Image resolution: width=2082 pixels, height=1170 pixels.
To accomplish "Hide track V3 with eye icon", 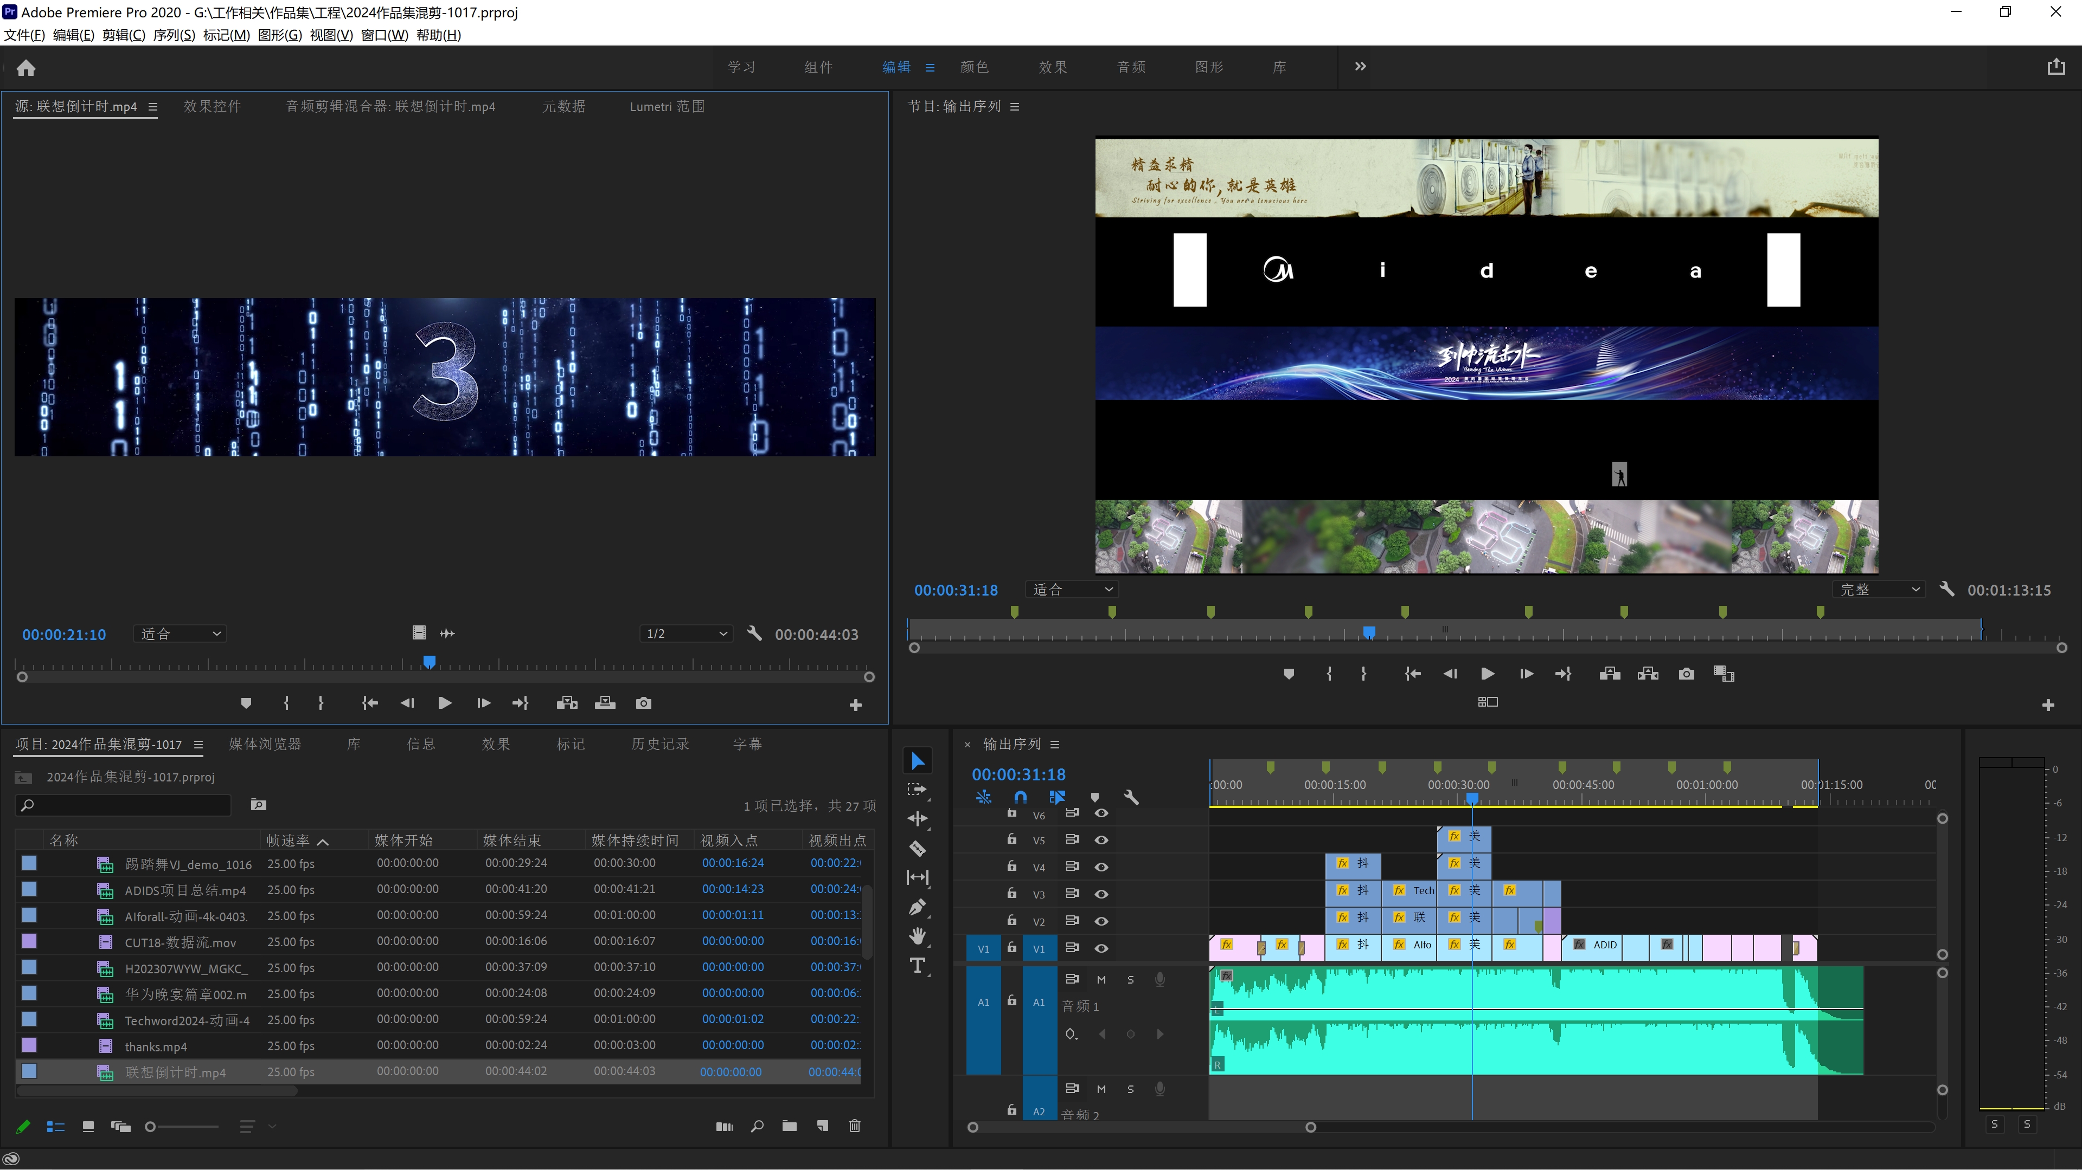I will tap(1101, 894).
